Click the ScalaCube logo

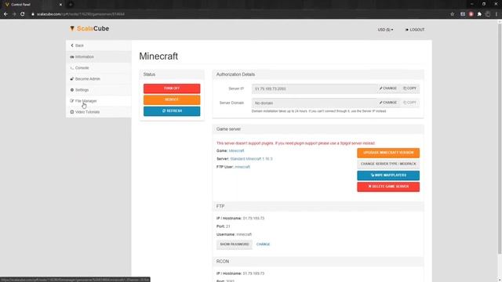click(89, 28)
